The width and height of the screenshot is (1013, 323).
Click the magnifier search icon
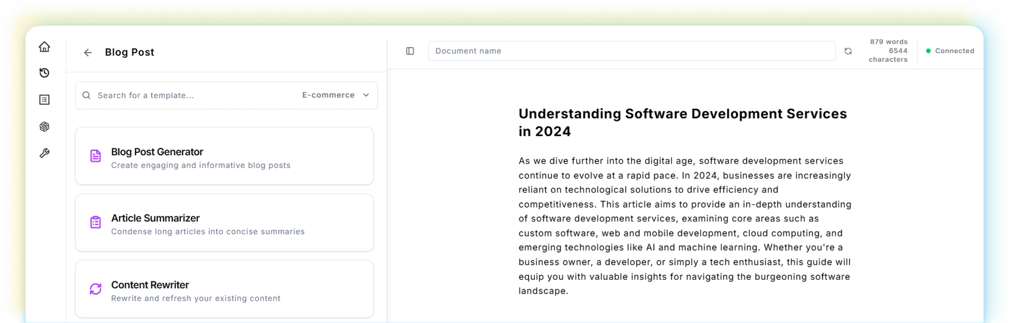coord(87,95)
